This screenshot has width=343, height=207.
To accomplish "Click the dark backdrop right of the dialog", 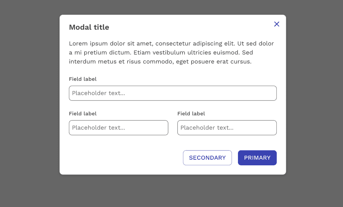I will [x=314, y=99].
